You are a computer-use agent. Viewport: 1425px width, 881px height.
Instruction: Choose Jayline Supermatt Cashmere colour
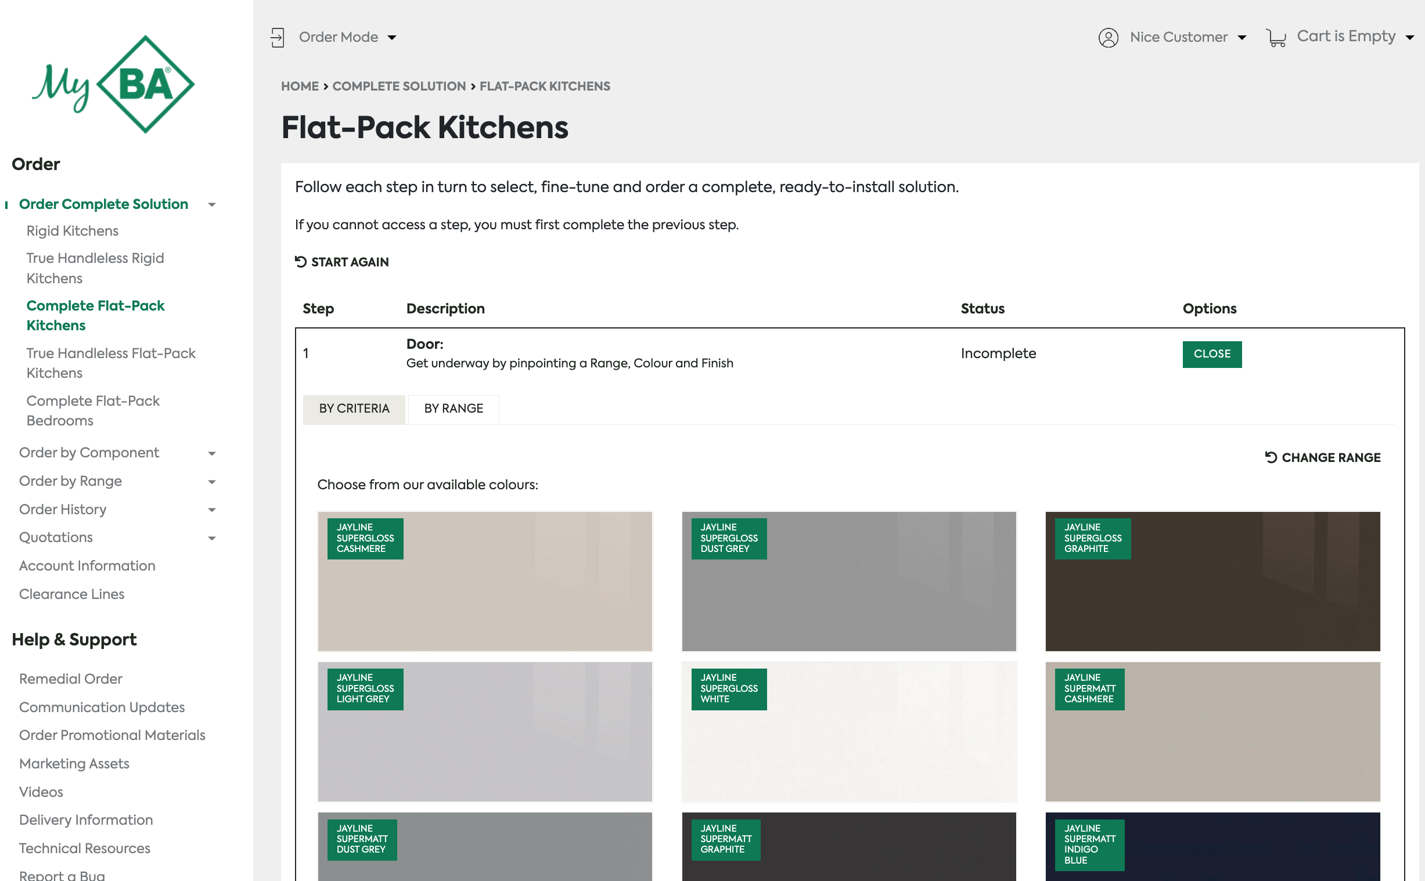1212,732
